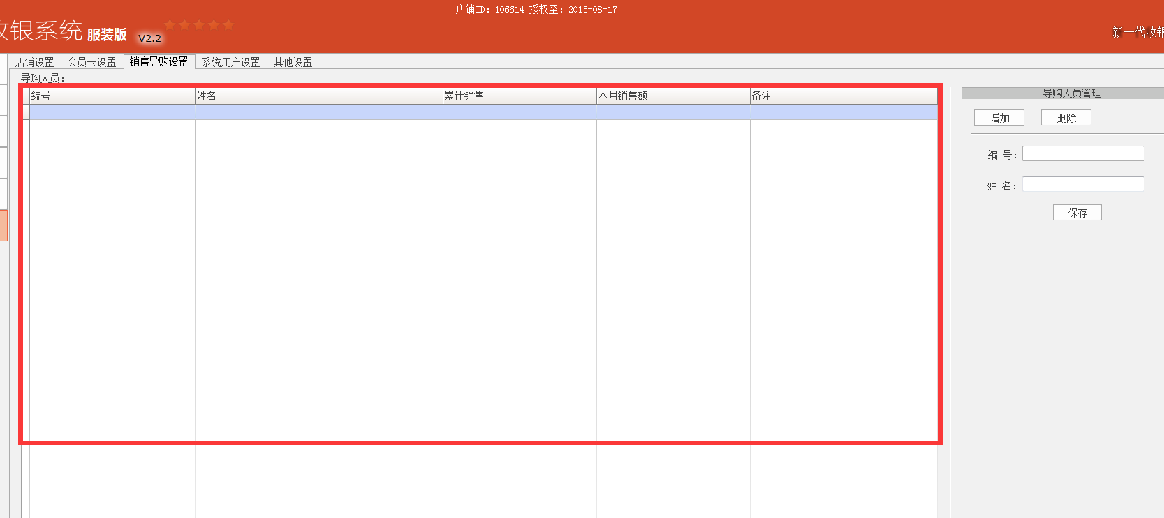The width and height of the screenshot is (1164, 518).
Task: Click into the 姓名 input field
Action: click(x=1082, y=185)
